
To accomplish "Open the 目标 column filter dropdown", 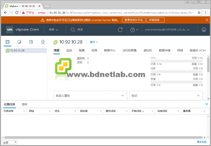I will point(50,111).
